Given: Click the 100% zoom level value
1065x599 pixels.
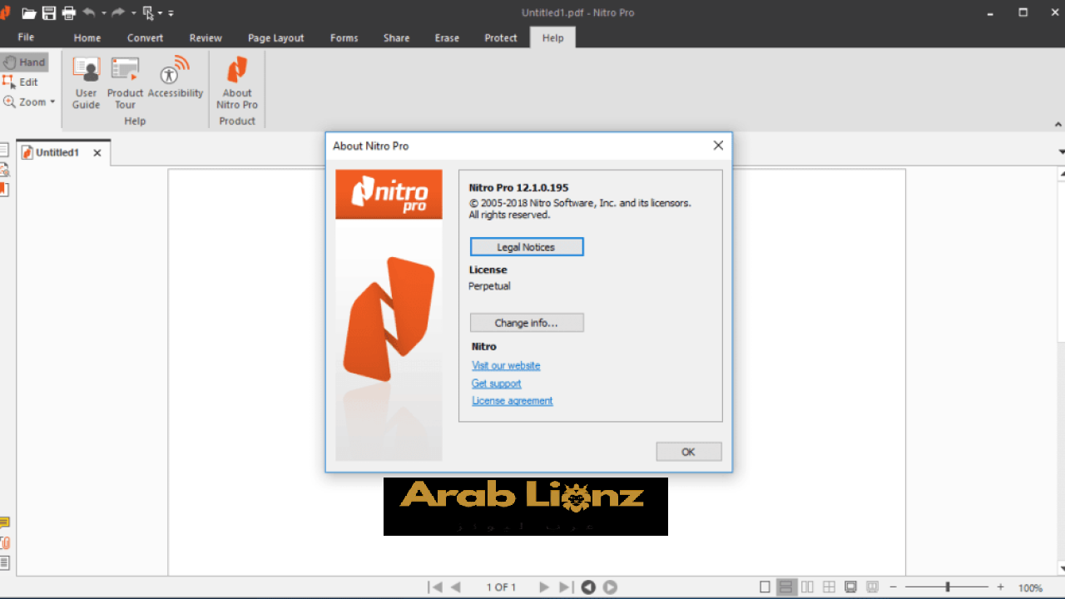Looking at the screenshot, I should click(1030, 588).
